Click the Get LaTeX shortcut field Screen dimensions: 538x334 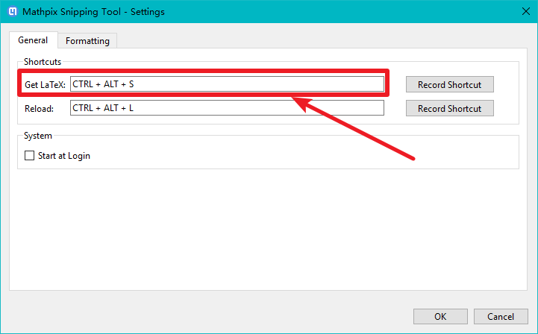point(227,84)
